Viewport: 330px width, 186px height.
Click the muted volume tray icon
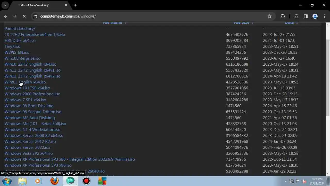click(304, 181)
